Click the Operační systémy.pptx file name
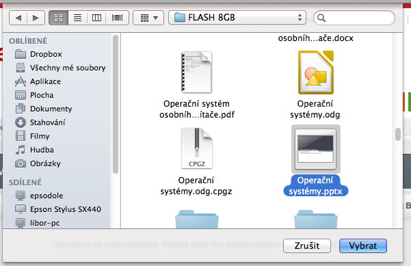Screen dimensions: 411x266 [x=315, y=186]
